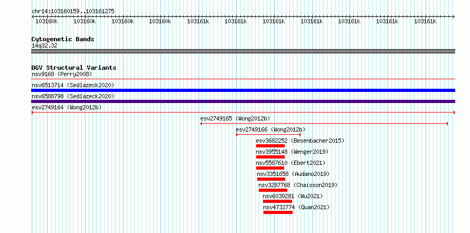Click the Cytogenetic Bands track title
Screen dimensions: 470x233
[63, 39]
